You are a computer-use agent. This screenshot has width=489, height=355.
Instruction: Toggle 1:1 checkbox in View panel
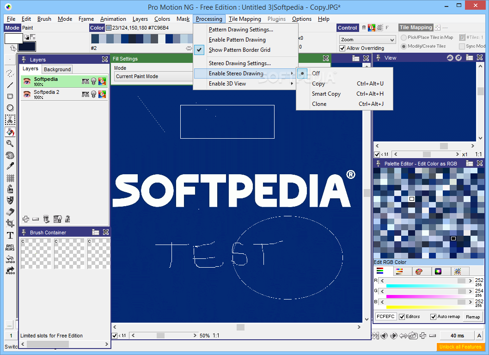377,154
